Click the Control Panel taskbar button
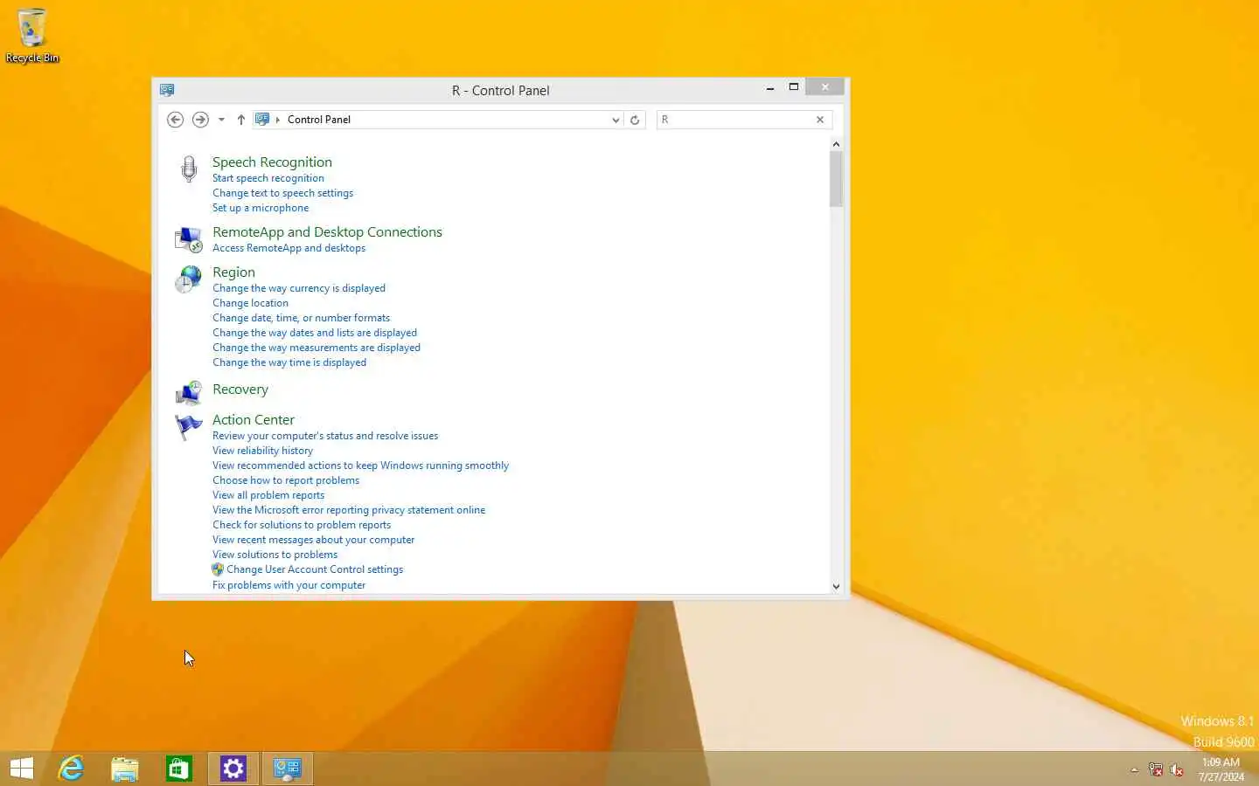Viewport: 1259px width, 786px height. 288,769
